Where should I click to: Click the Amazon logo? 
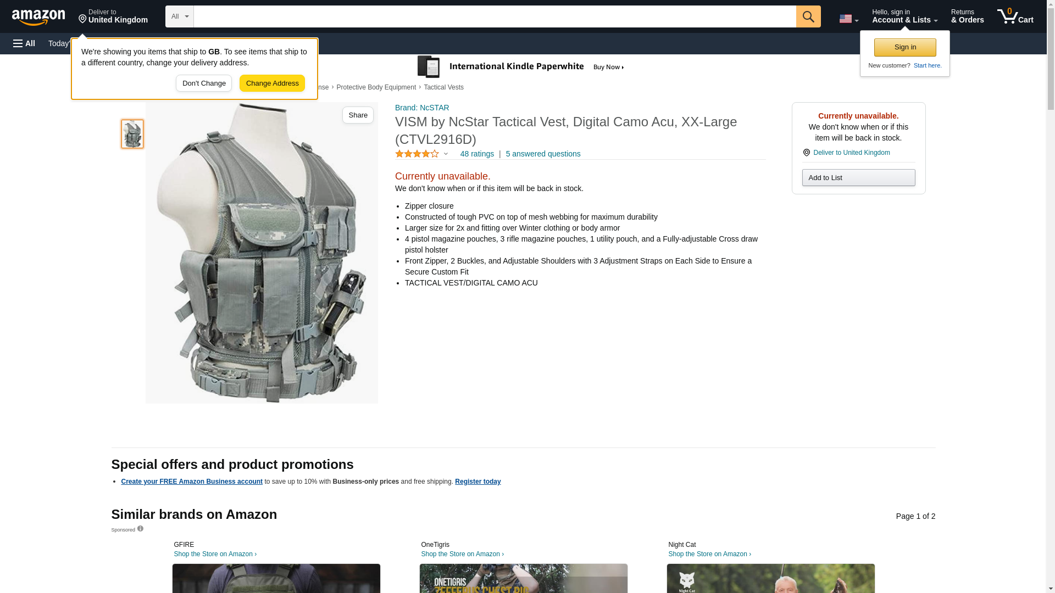pyautogui.click(x=38, y=17)
